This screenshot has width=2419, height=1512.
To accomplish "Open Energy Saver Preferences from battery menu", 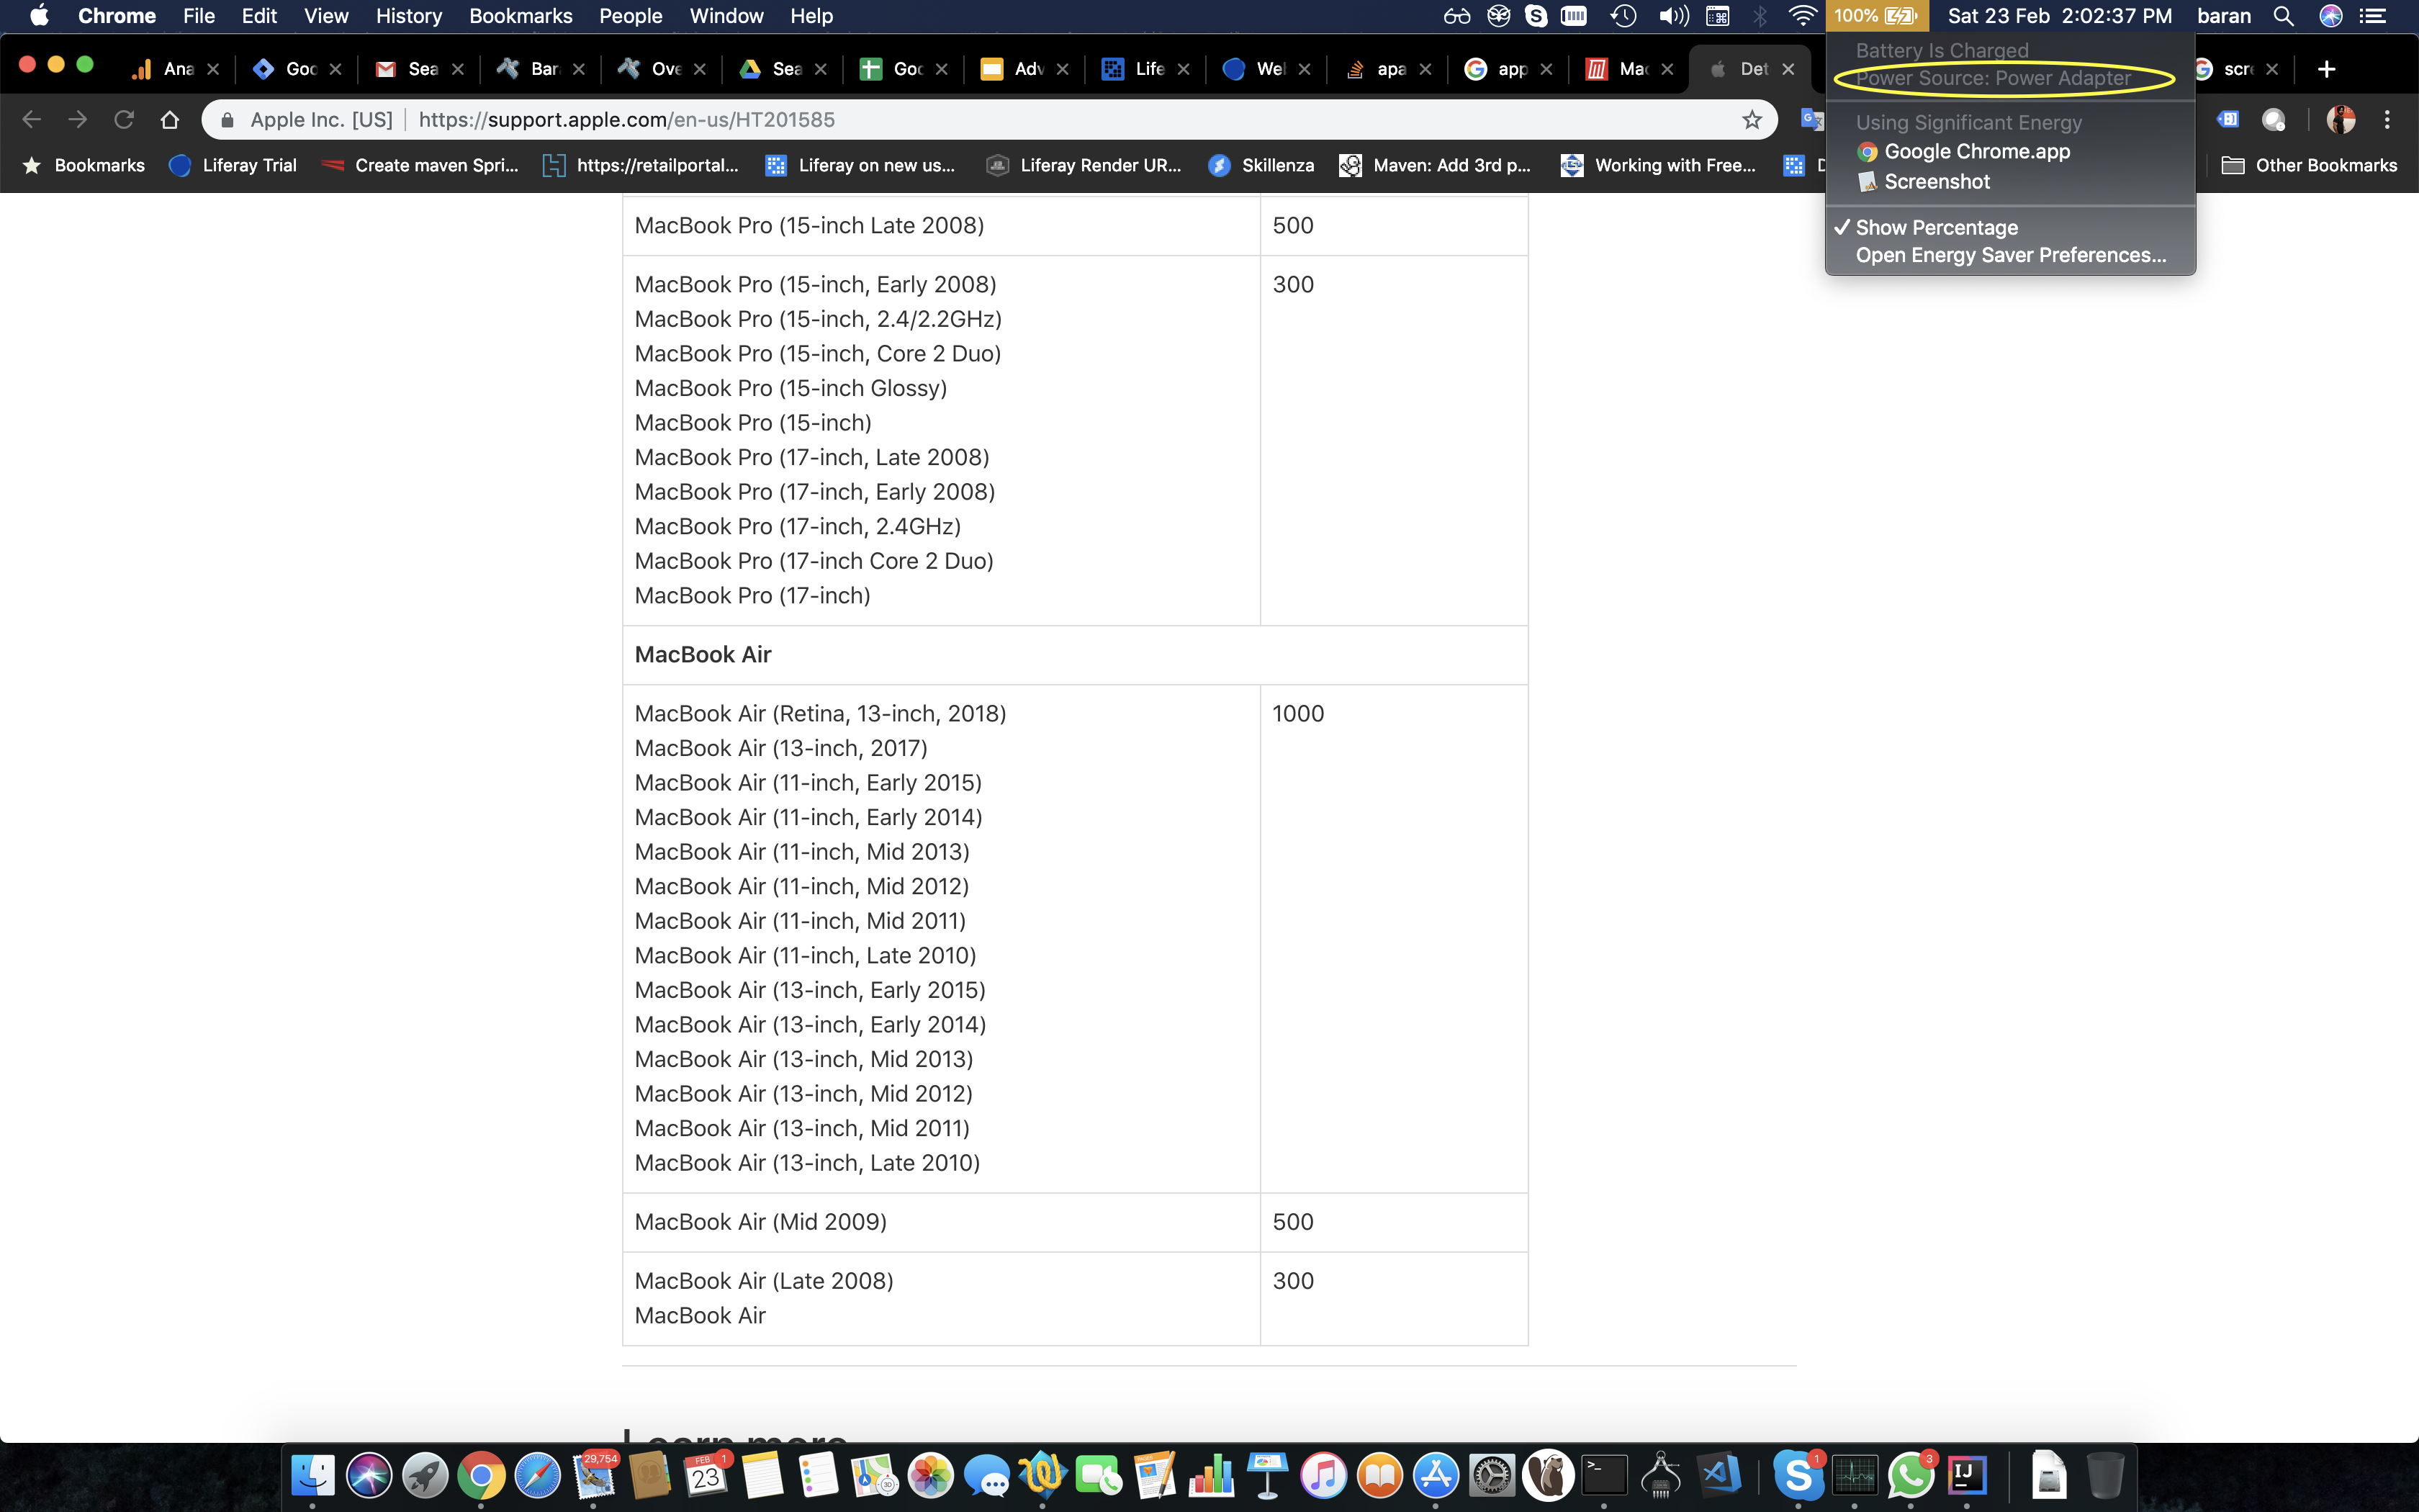I will point(2010,256).
